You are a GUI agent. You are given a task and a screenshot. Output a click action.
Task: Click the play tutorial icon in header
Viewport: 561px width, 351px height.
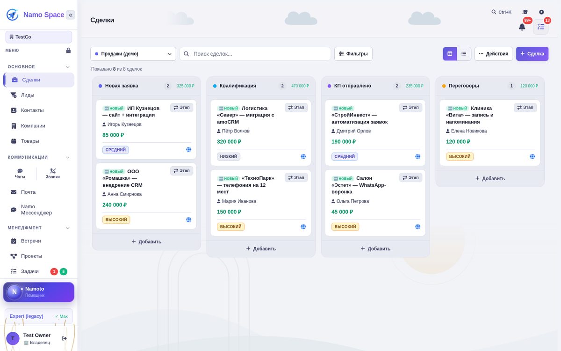[x=541, y=12]
